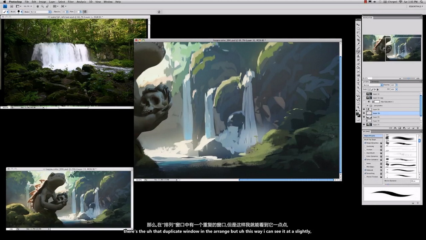The height and width of the screenshot is (240, 426).
Task: Open the Window menu
Action: [x=108, y=2]
